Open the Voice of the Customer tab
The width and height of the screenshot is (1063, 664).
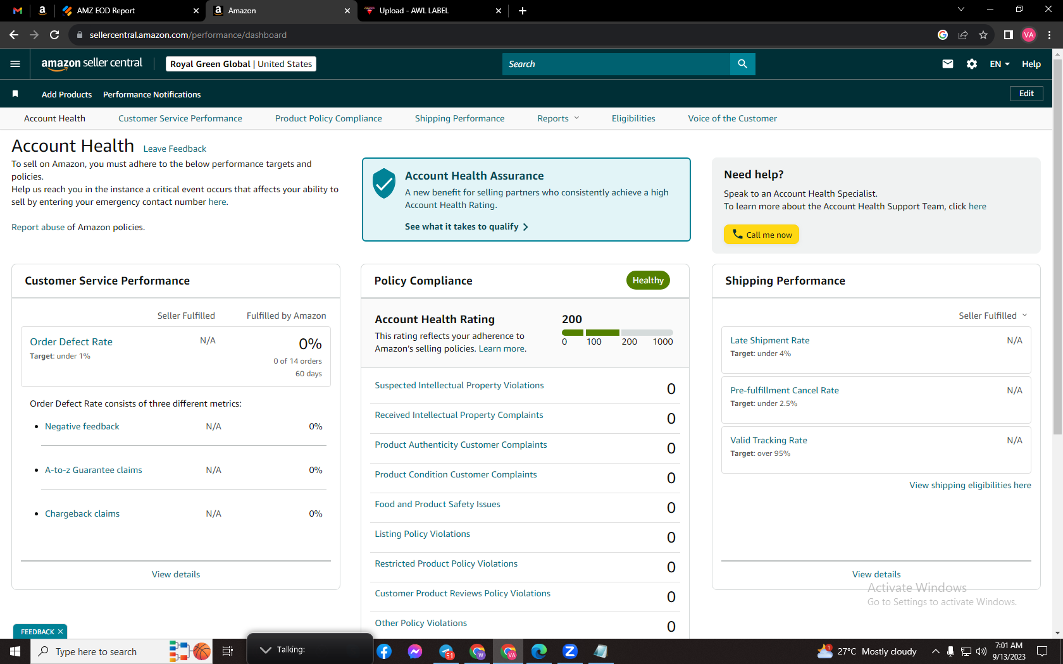point(733,118)
